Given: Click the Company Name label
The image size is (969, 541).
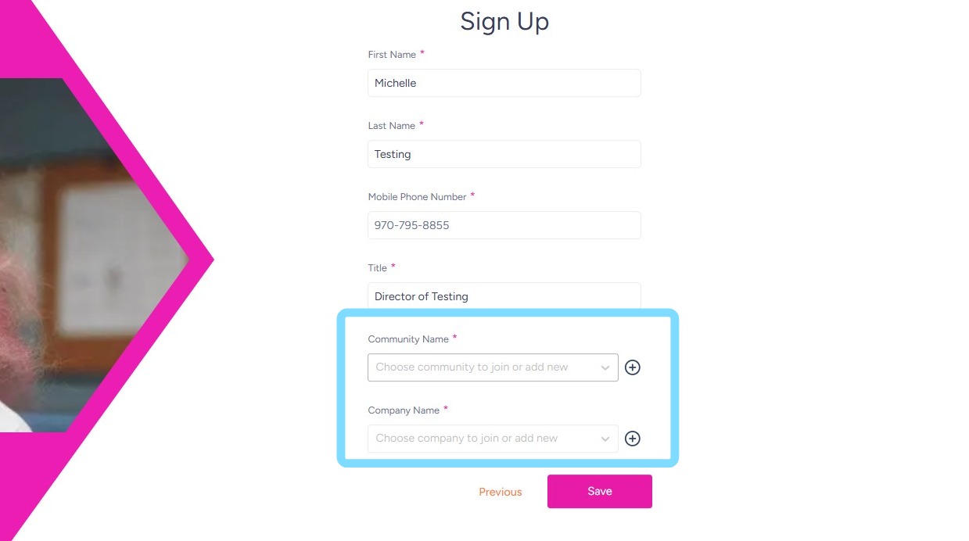Looking at the screenshot, I should coord(404,410).
